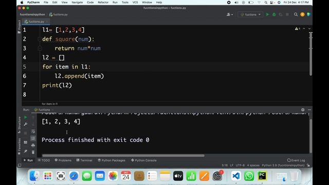The image size is (329, 185).
Task: Pin the Run tab with pin icon
Action: tap(26, 151)
